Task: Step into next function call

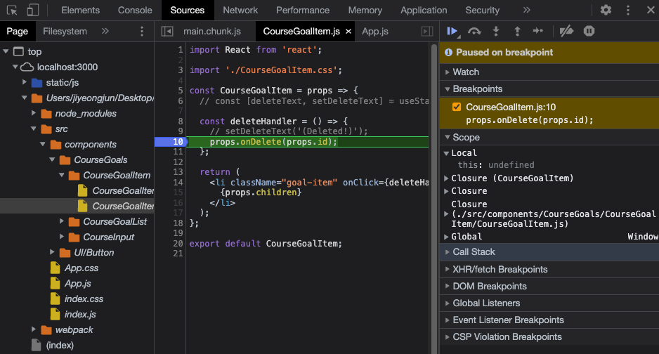Action: click(496, 31)
